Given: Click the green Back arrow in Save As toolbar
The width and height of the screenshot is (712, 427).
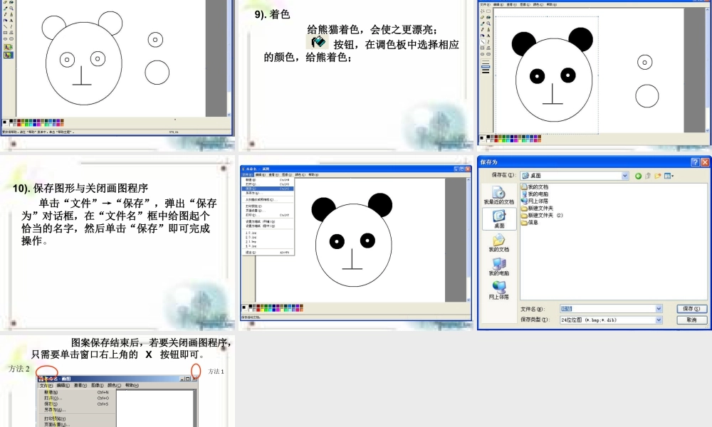Looking at the screenshot, I should pyautogui.click(x=638, y=176).
